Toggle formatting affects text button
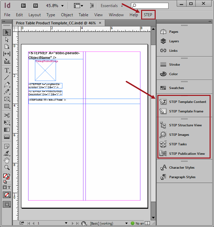 9,187
